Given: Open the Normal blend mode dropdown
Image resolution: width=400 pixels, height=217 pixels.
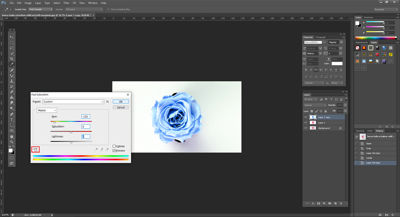Looking at the screenshot, I should [x=315, y=105].
